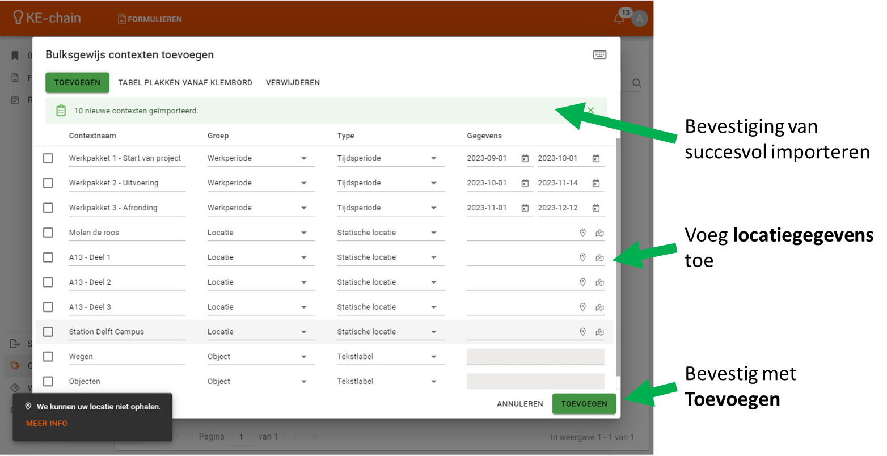
Task: Open end date calendar for Werkpakket 2
Action: pyautogui.click(x=596, y=183)
